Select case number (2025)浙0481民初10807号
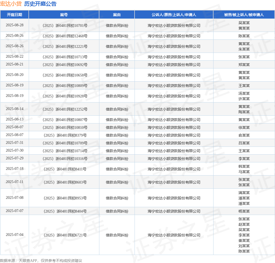The image size is (275, 263). [65, 120]
